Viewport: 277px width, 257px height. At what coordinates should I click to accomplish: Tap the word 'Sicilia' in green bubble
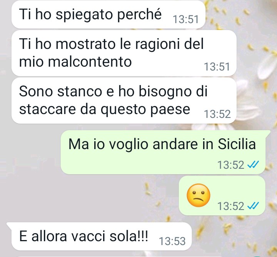pyautogui.click(x=237, y=144)
